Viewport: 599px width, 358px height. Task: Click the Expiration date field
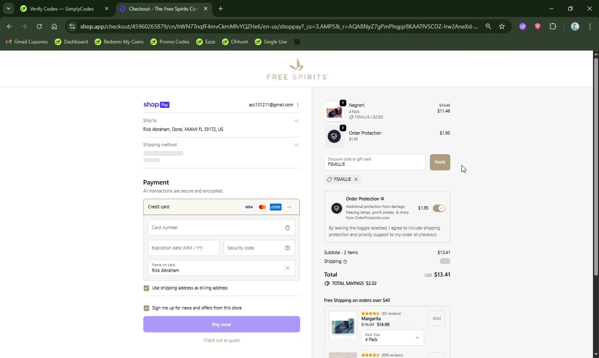coord(184,248)
